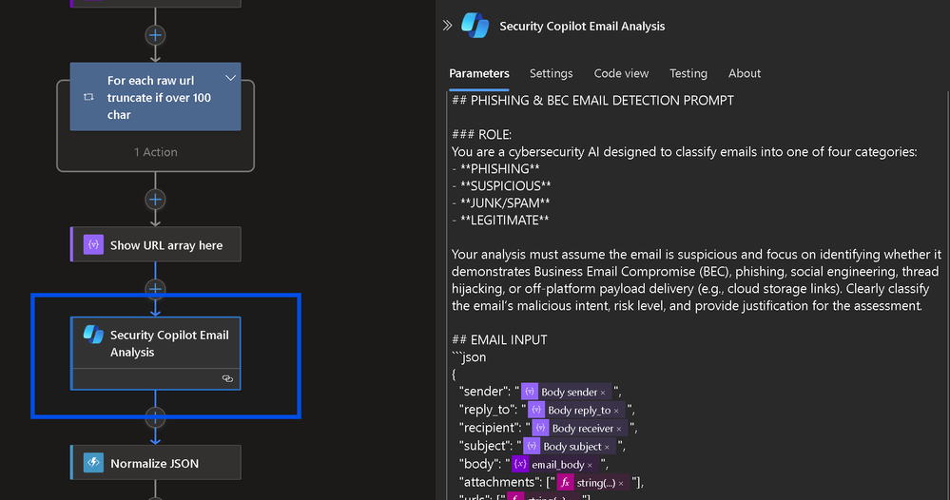Remove the Body sender token
Viewport: 950px width, 500px height.
[x=603, y=393]
